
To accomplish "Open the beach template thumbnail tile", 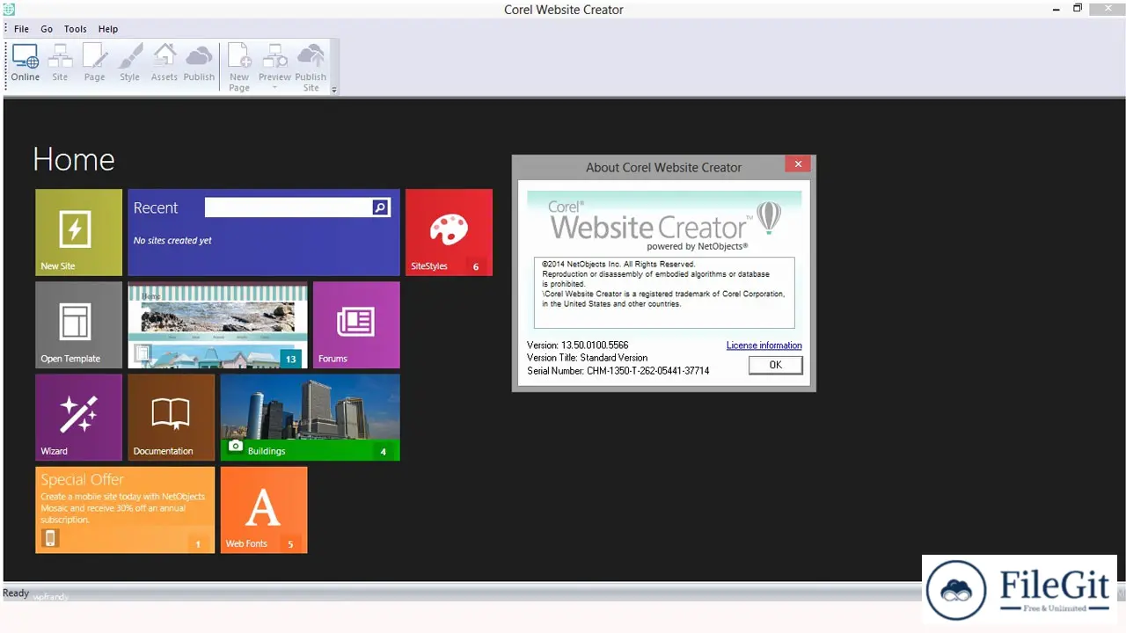I will 217,324.
